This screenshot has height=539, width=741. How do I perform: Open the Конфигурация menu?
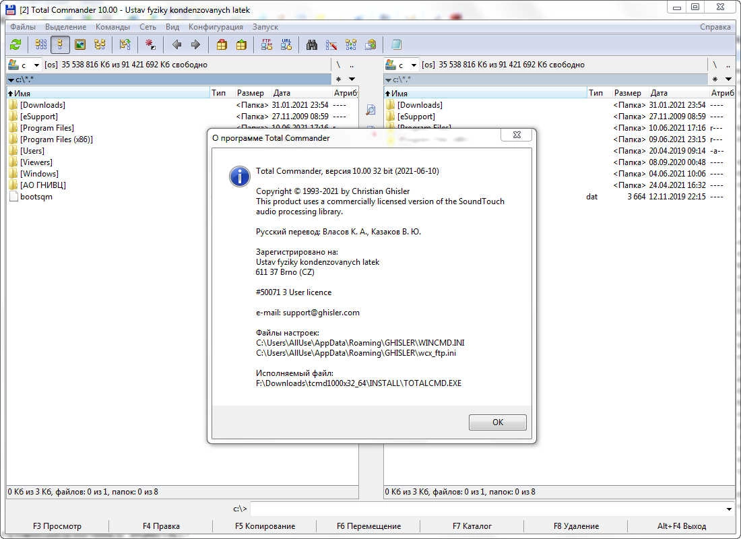click(216, 27)
